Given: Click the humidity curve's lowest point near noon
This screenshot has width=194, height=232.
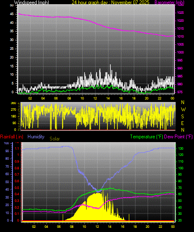Looking at the screenshot, I should click(98, 192).
